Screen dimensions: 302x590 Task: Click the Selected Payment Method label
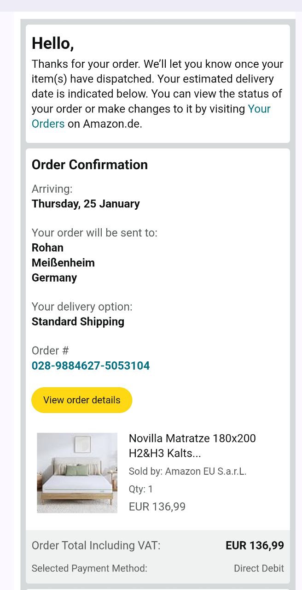tap(89, 568)
